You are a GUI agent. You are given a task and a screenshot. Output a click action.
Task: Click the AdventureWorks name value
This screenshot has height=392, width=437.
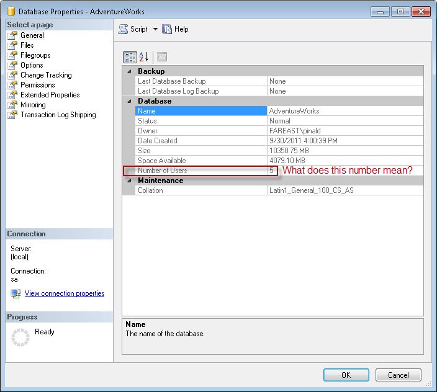294,111
